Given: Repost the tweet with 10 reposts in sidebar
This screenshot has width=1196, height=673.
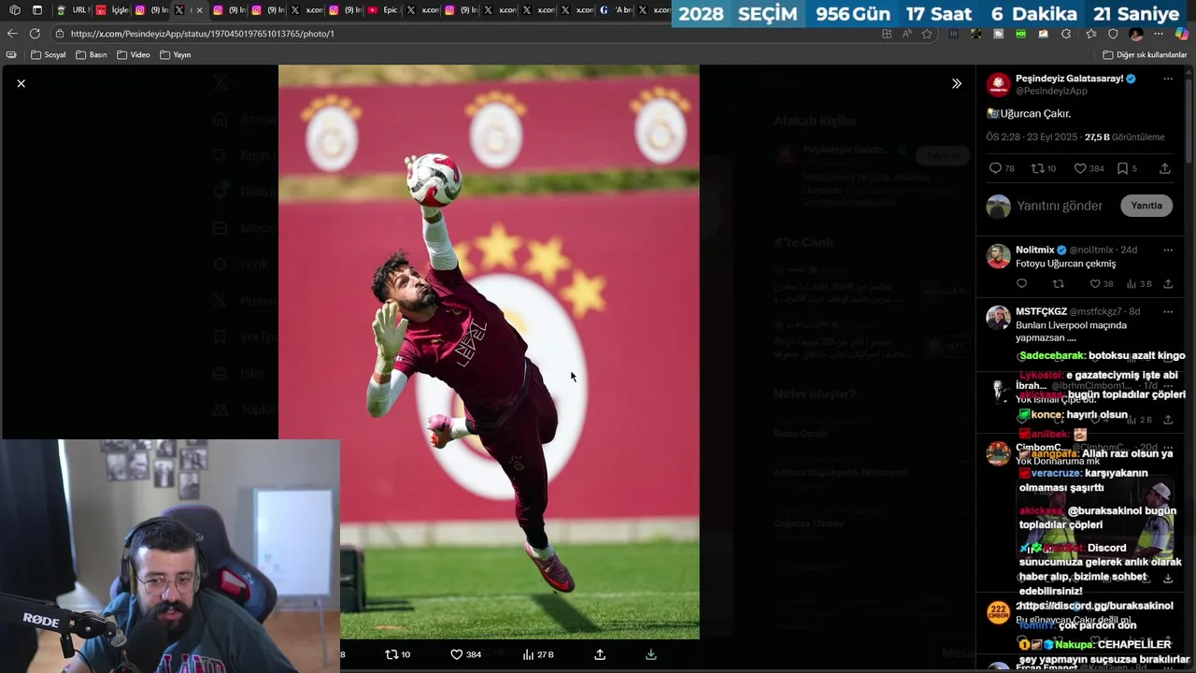Looking at the screenshot, I should pos(1043,168).
